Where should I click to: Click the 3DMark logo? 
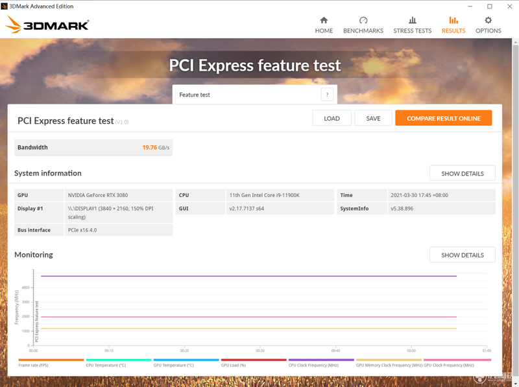(x=47, y=25)
